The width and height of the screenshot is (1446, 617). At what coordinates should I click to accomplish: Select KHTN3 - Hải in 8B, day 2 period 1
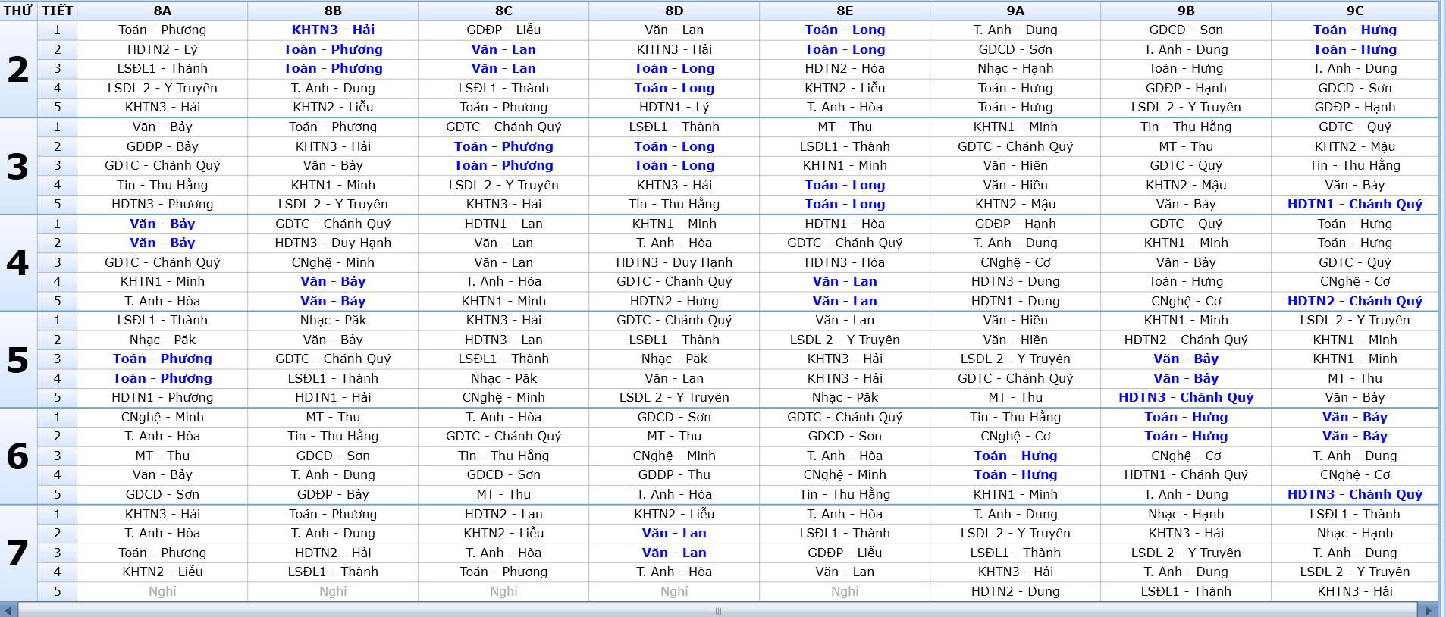[333, 30]
